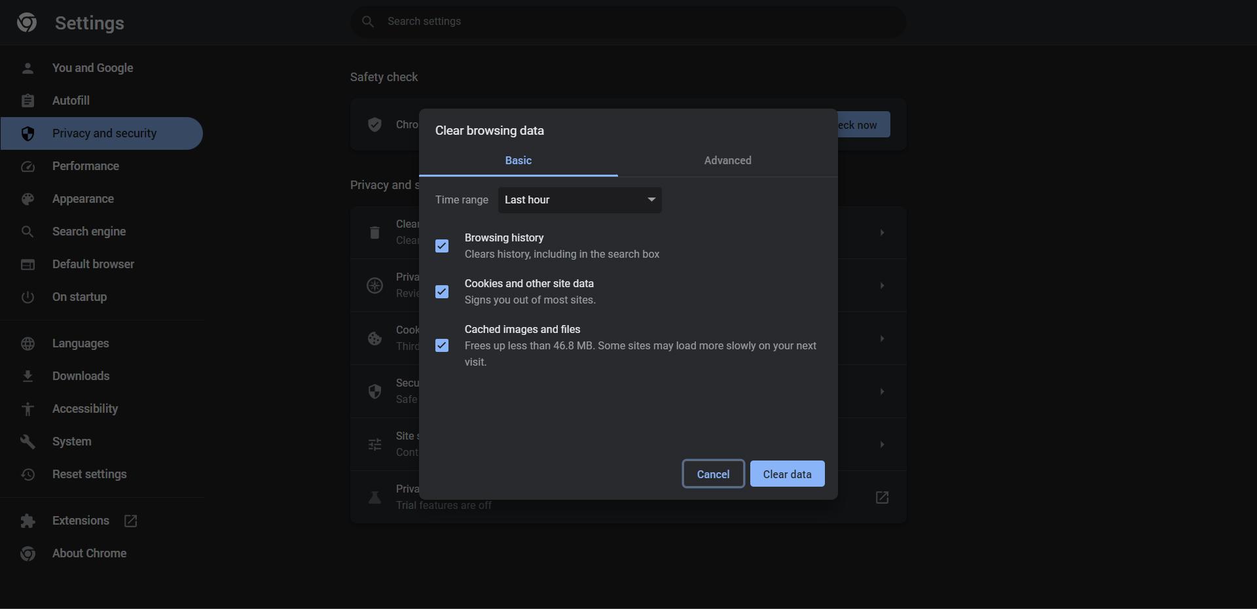The width and height of the screenshot is (1257, 609).
Task: Uncheck Browsing history
Action: (442, 245)
